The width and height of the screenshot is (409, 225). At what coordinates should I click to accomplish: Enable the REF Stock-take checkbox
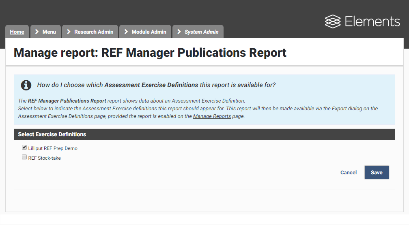24,157
